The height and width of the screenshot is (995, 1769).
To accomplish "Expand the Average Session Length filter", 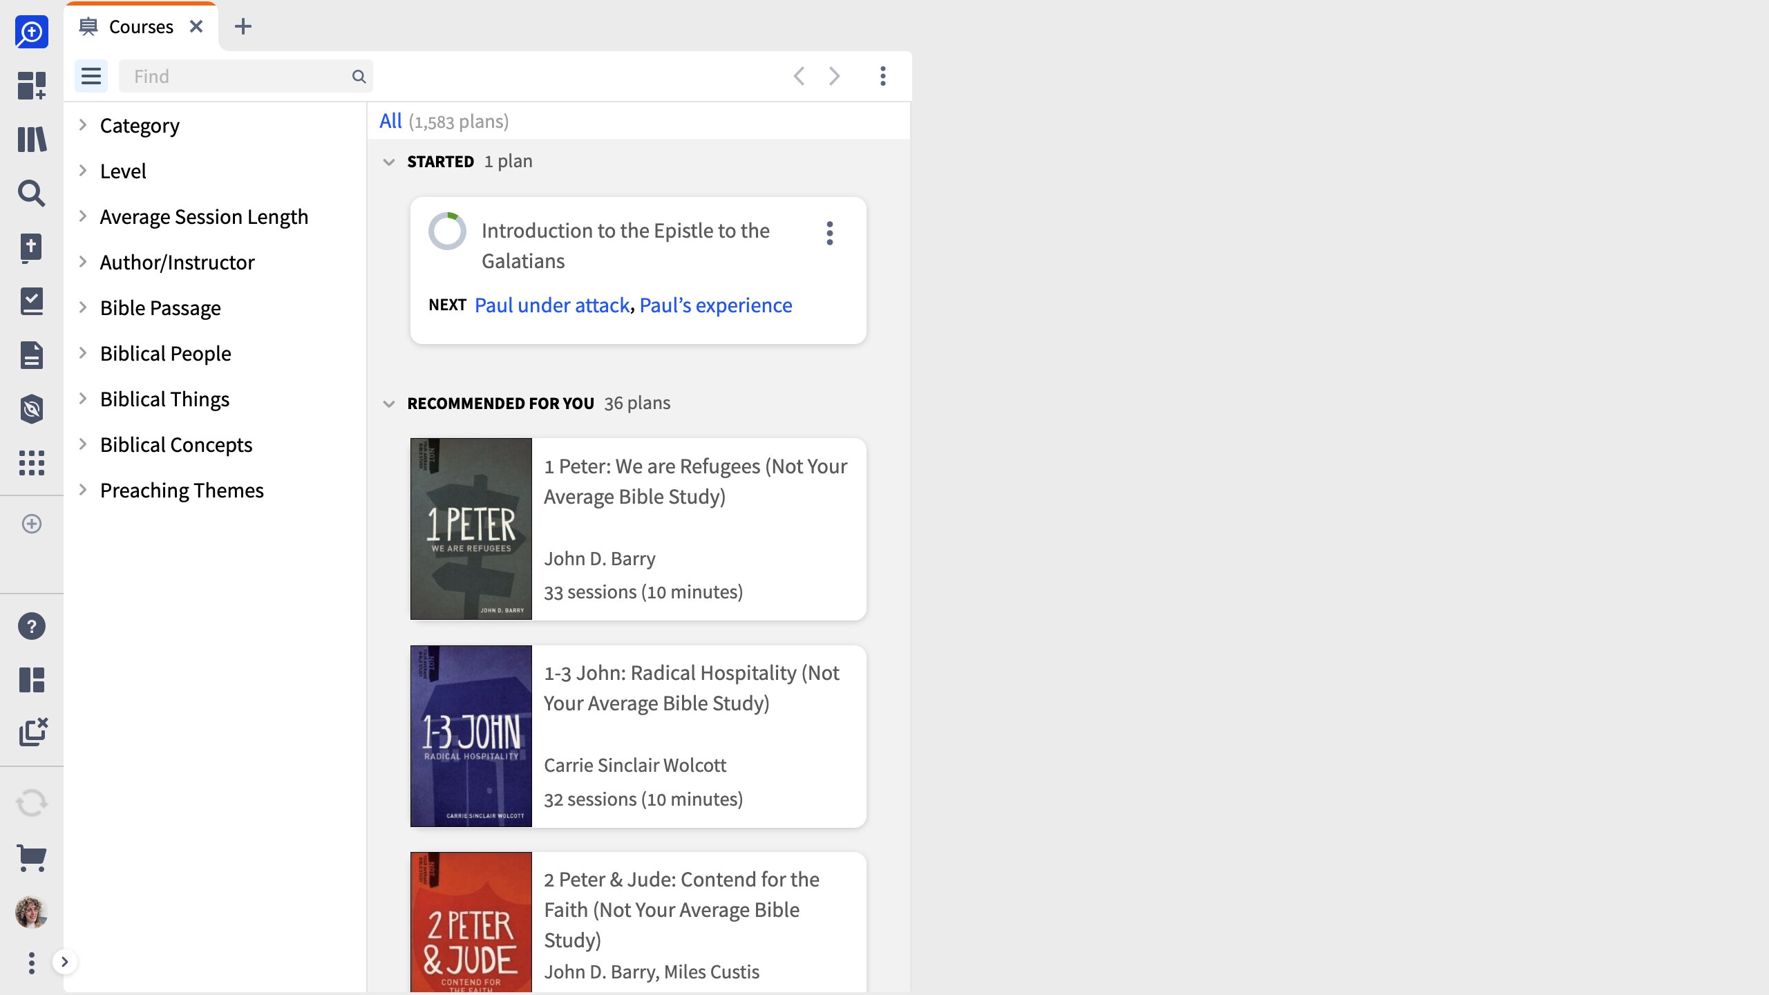I will point(83,216).
